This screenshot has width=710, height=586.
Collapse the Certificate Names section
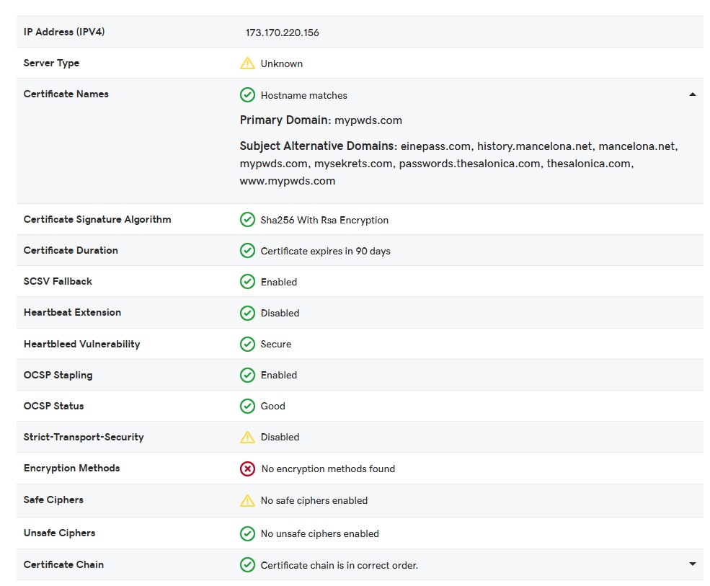(693, 94)
